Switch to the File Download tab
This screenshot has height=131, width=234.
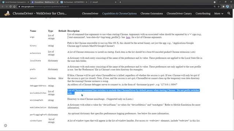[73, 2]
